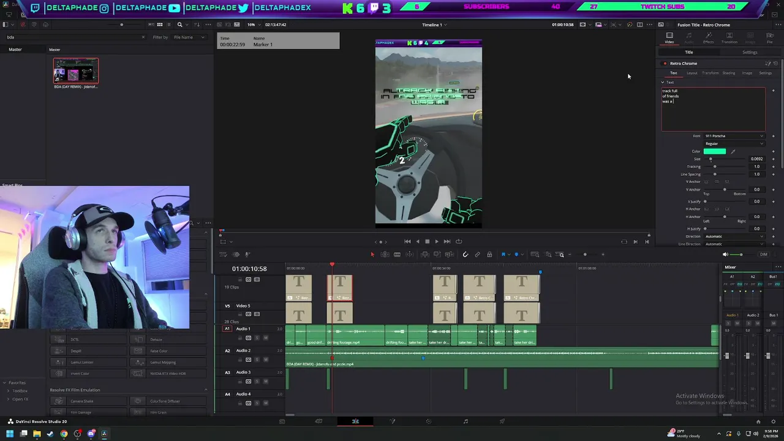Open the File Name filter dropdown
This screenshot has height=441, width=784.
189,37
